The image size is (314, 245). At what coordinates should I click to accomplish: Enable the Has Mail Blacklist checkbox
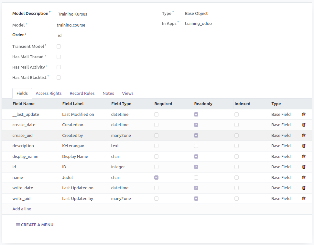coord(59,78)
